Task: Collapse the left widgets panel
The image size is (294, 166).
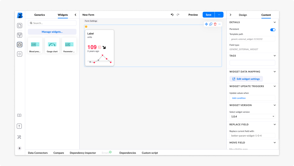Action: coord(75,15)
